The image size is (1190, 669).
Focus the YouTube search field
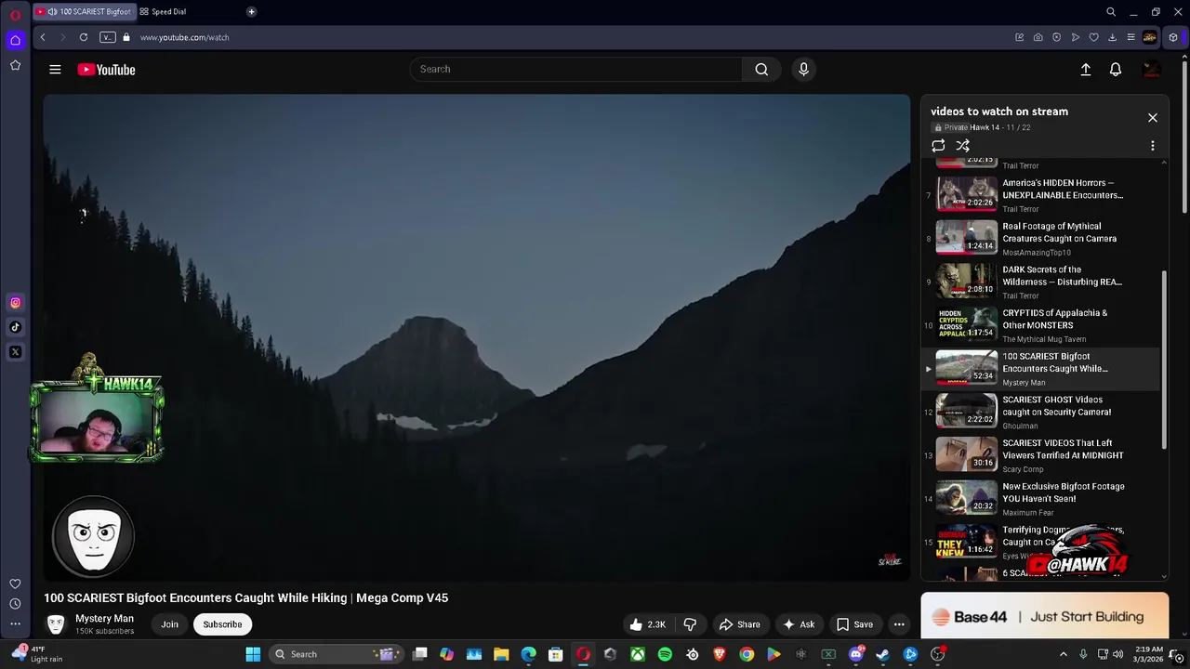576,69
